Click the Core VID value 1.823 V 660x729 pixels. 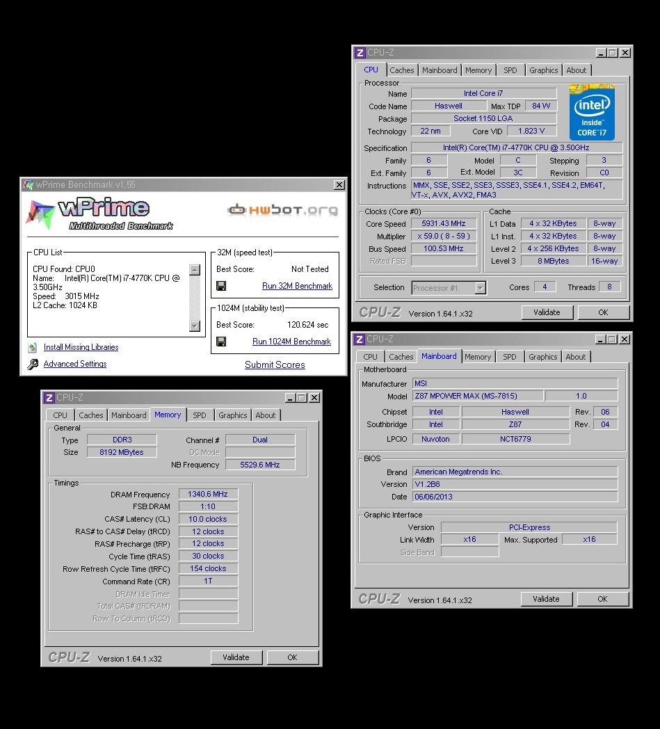[531, 131]
